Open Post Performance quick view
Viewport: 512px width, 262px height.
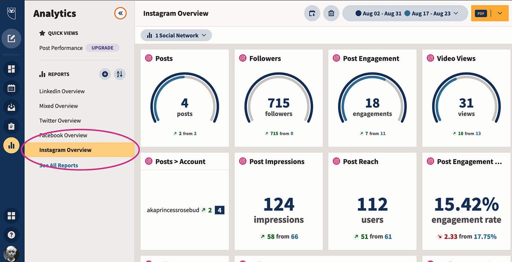(61, 48)
